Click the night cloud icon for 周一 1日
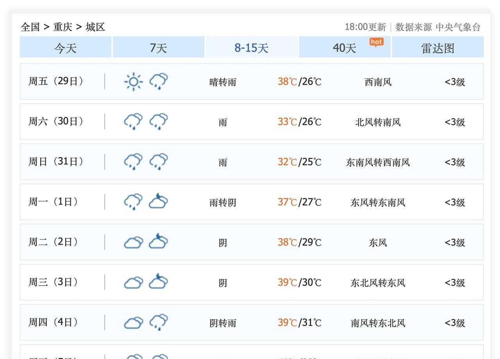 pyautogui.click(x=158, y=202)
